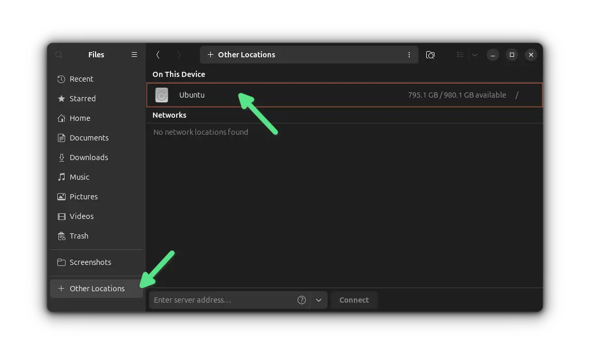
Task: Open the hamburger main menu
Action: (134, 55)
